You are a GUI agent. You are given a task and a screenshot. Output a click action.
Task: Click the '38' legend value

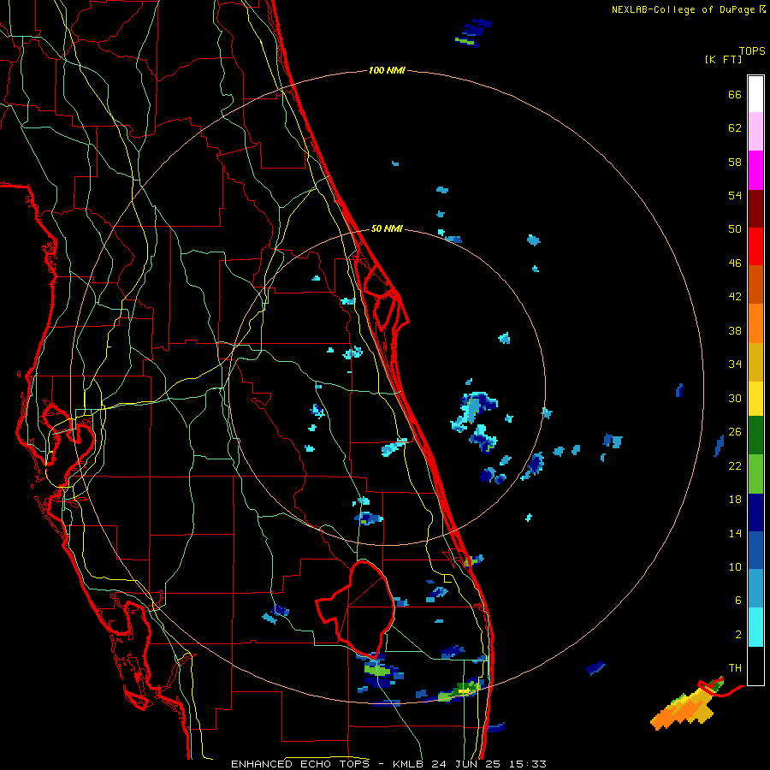point(735,330)
